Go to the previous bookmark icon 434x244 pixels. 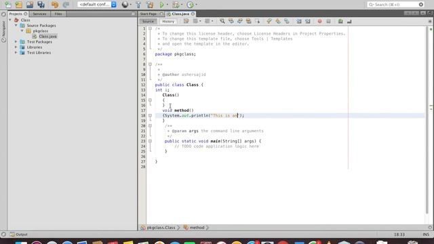click(x=269, y=21)
